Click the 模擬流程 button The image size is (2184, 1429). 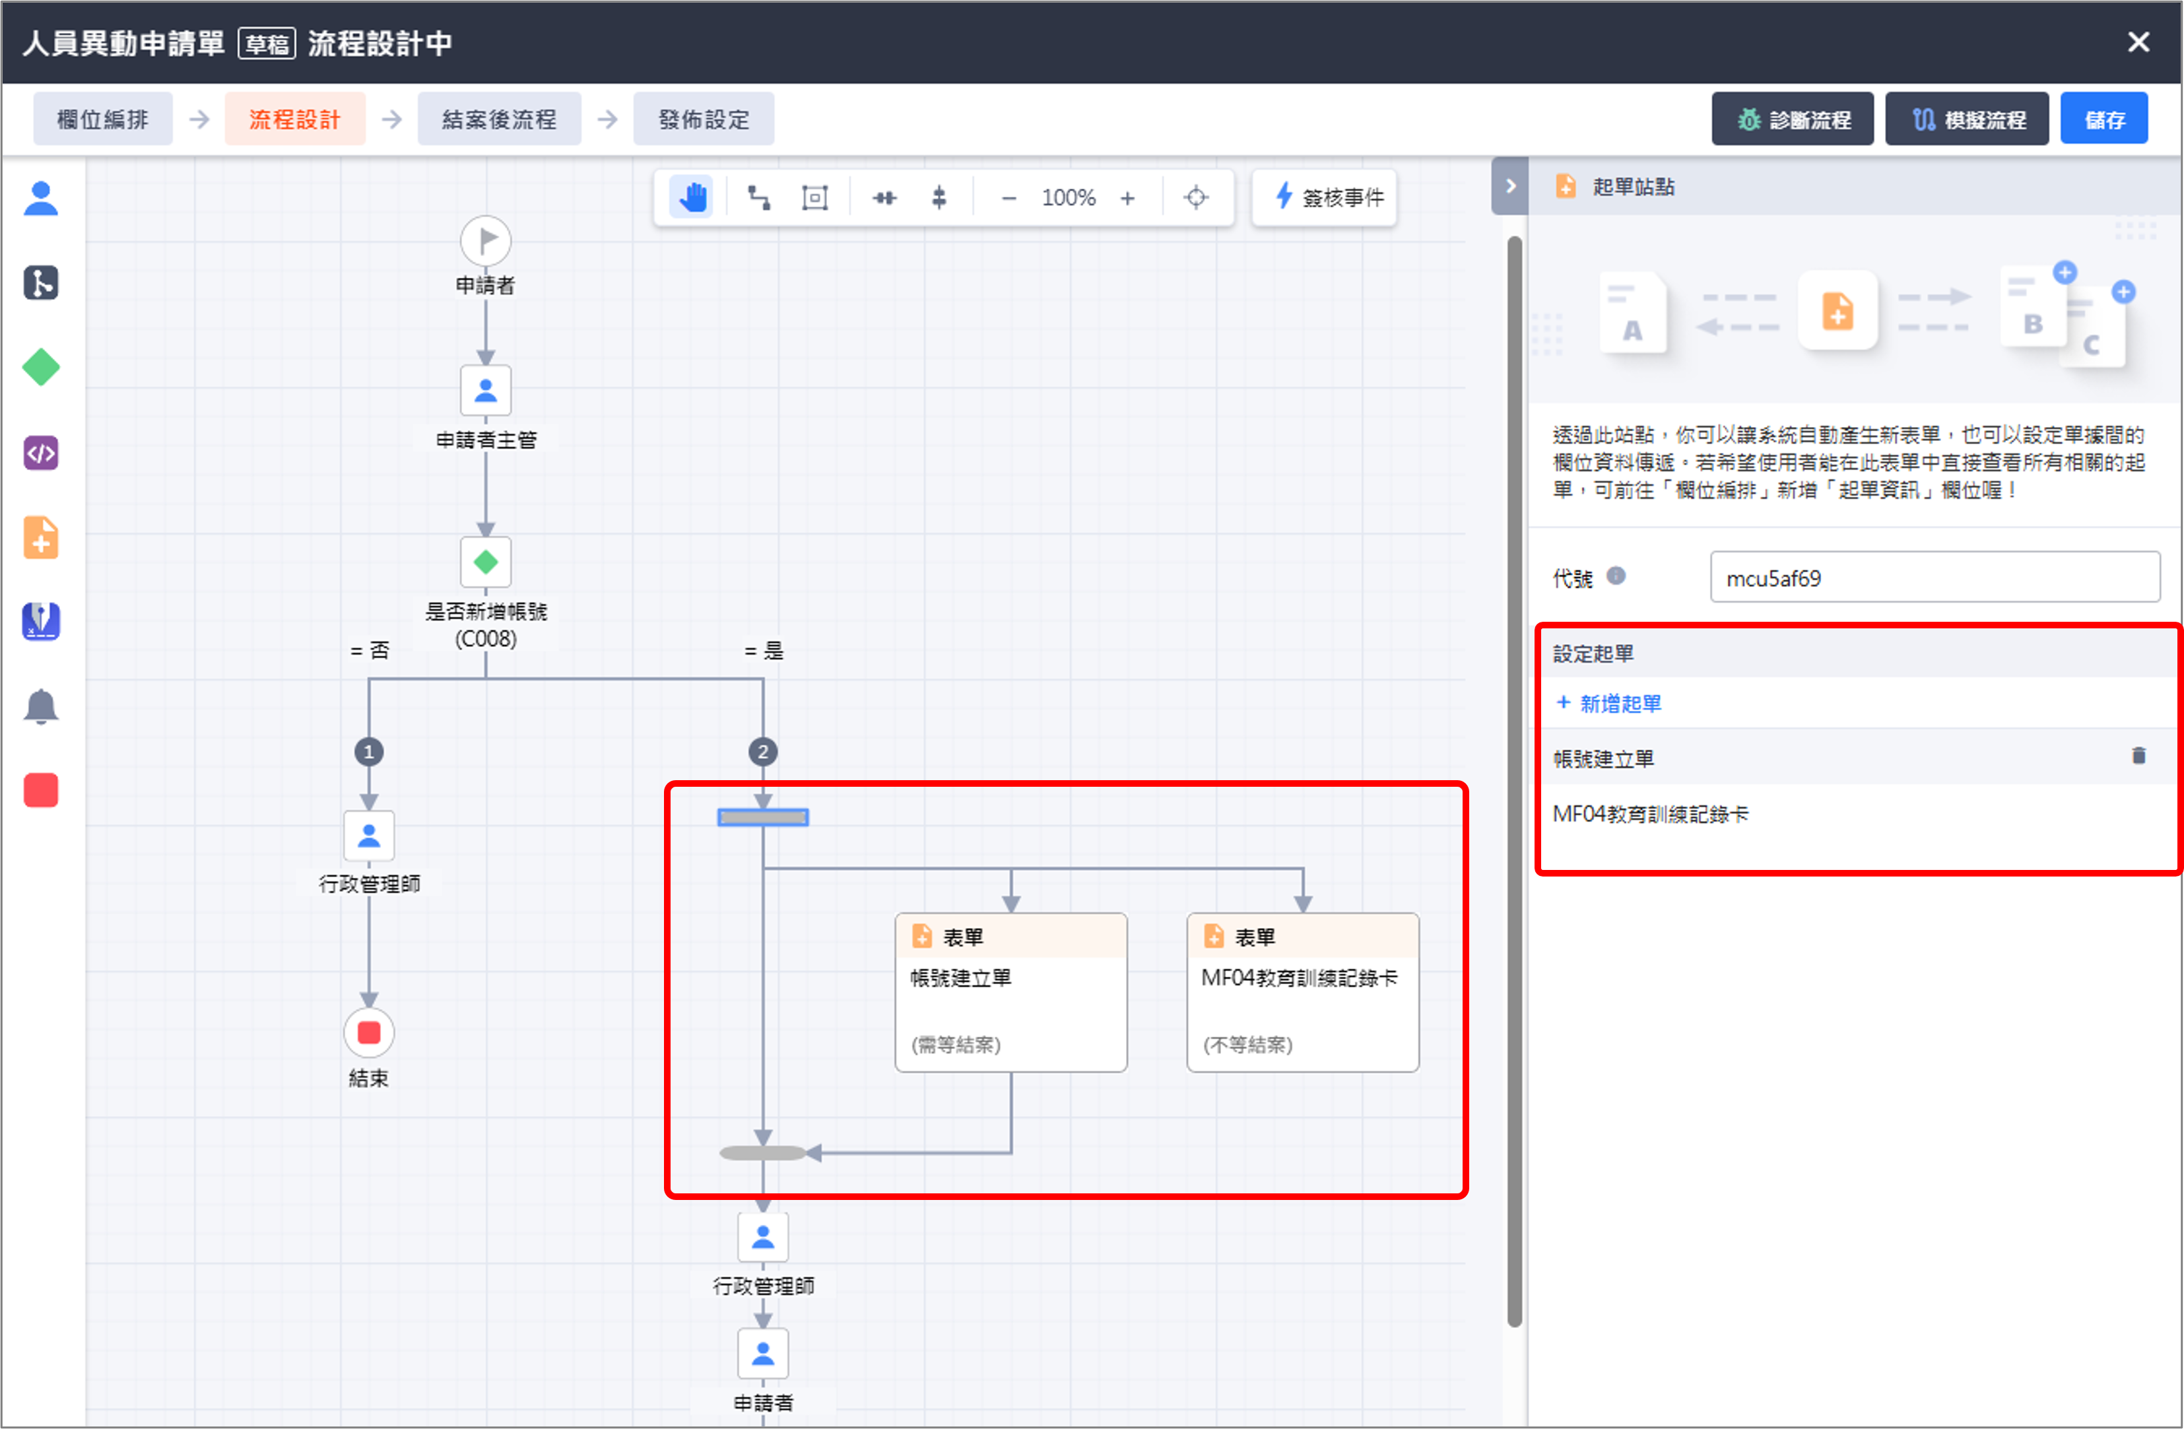pos(1966,119)
